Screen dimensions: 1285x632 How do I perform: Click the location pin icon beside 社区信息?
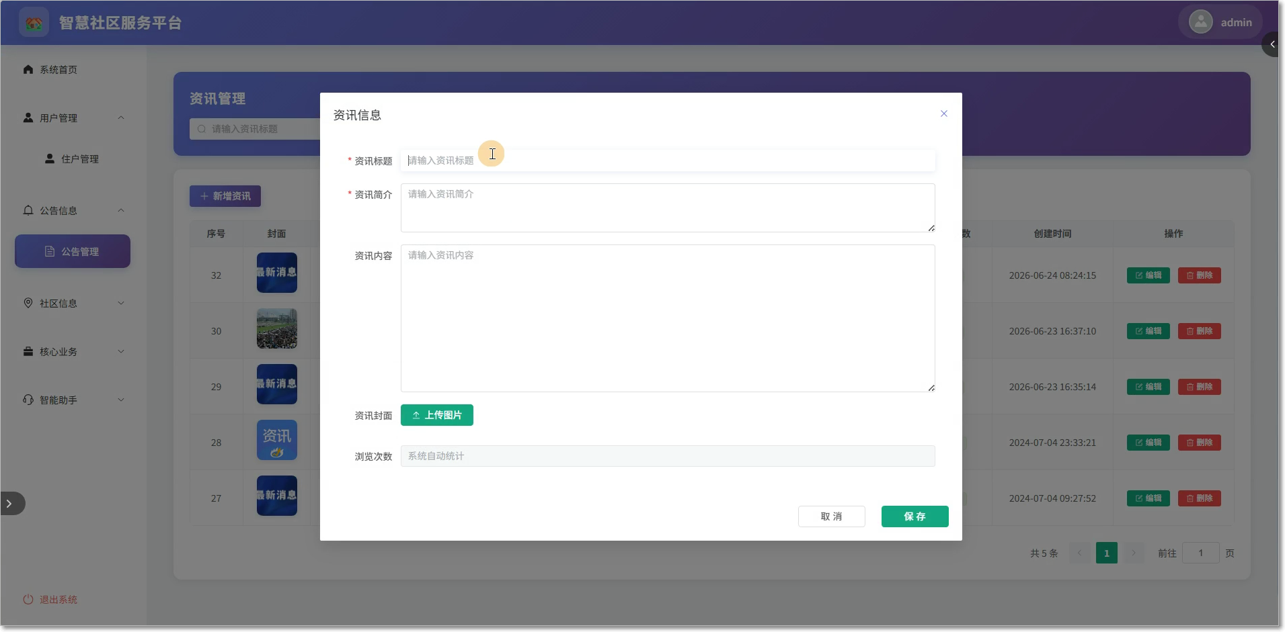point(28,303)
